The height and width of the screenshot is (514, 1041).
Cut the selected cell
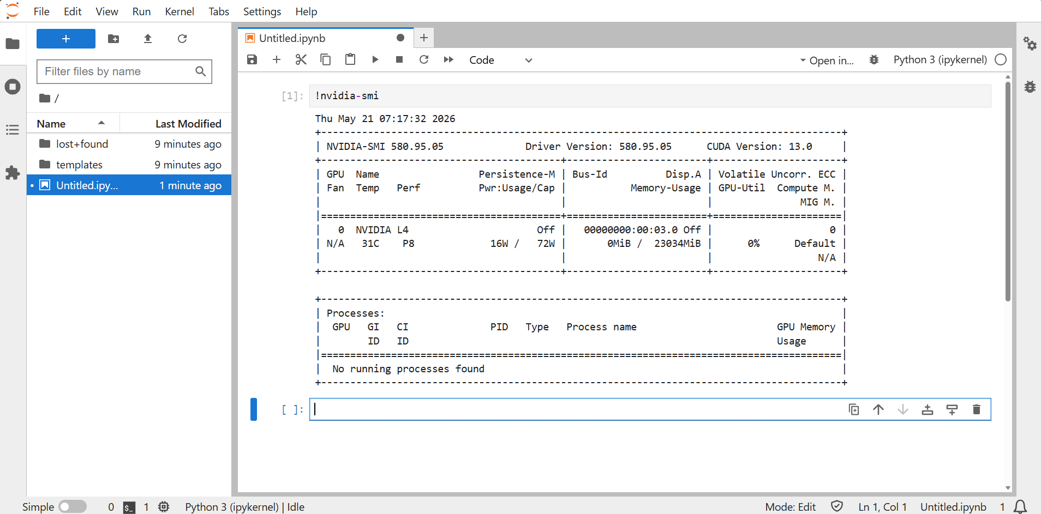pyautogui.click(x=301, y=59)
